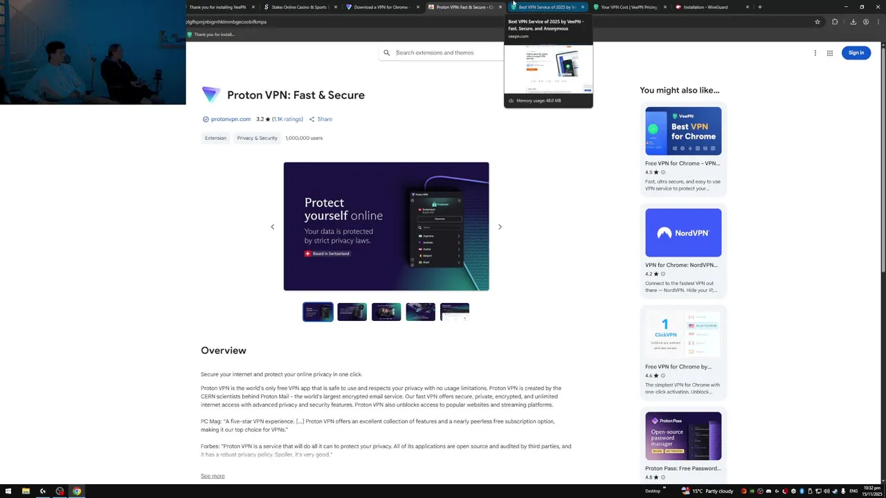This screenshot has width=886, height=498.
Task: Open the Chrome profile avatar icon
Action: click(x=866, y=21)
